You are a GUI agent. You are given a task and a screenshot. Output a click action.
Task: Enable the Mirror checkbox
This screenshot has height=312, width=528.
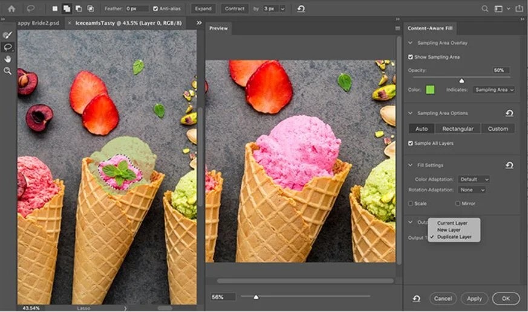457,203
